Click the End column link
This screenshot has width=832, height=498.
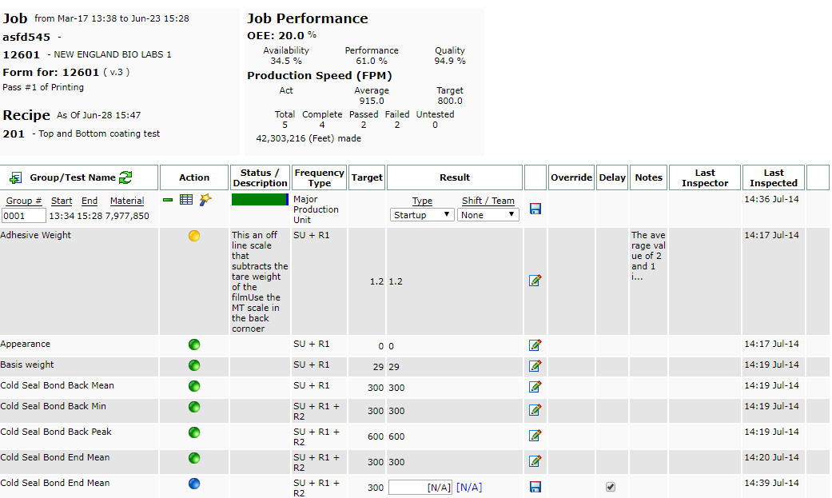pos(90,201)
